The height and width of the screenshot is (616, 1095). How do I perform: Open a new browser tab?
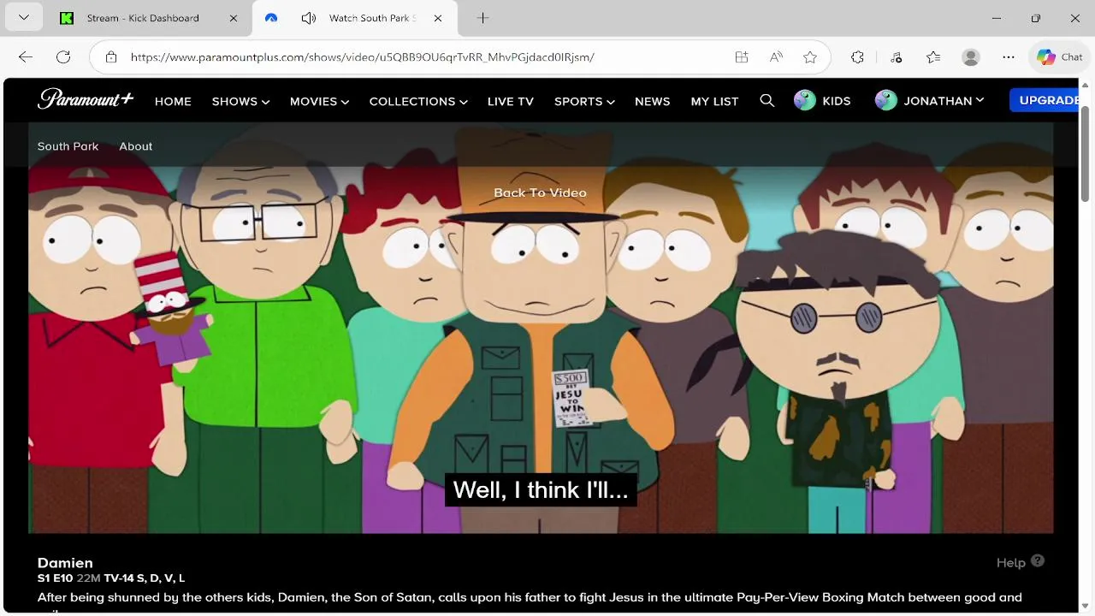[x=482, y=18]
